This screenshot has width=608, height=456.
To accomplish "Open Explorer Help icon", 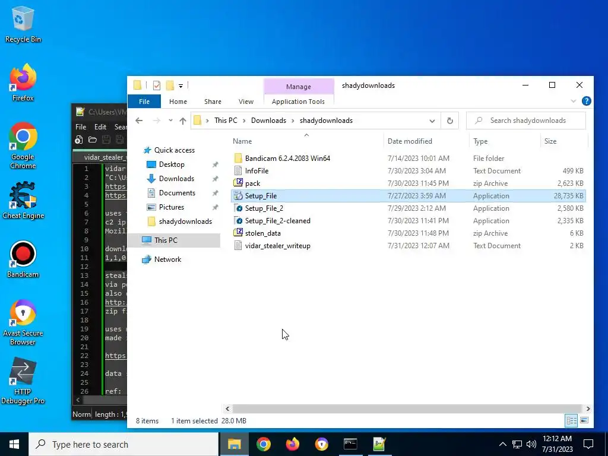I will [x=586, y=101].
